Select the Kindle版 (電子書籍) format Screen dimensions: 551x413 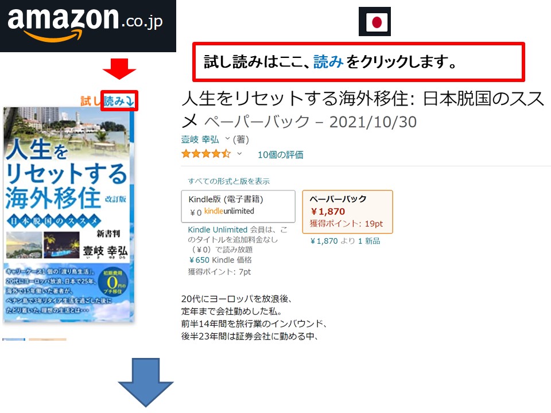[x=238, y=206]
